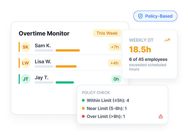
Task: Click the WEEKLY OT card heading
Action: point(141,40)
